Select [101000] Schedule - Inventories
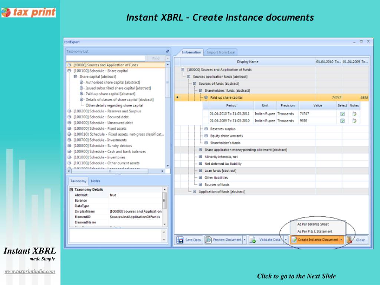380x285 pixels. (99, 157)
